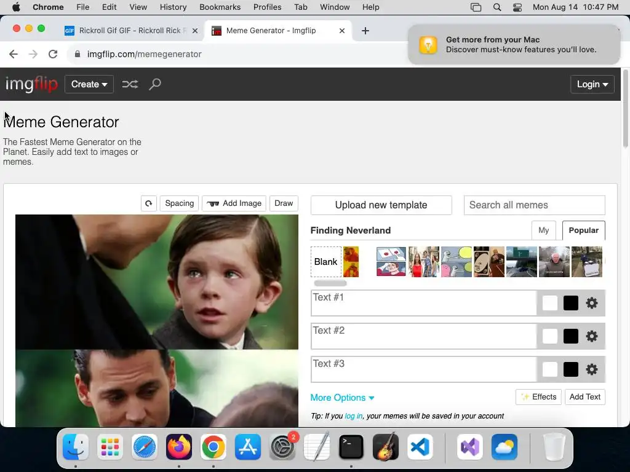
Task: Open Safari from the dock
Action: click(x=144, y=447)
